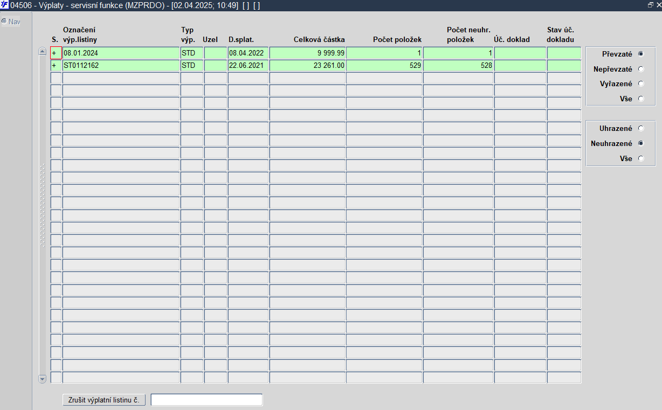Click due date 22.06.2021 cell

[248, 65]
